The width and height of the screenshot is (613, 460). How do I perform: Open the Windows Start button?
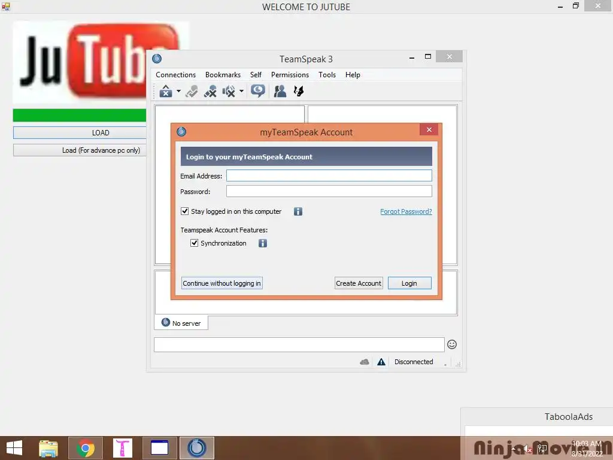[14, 448]
